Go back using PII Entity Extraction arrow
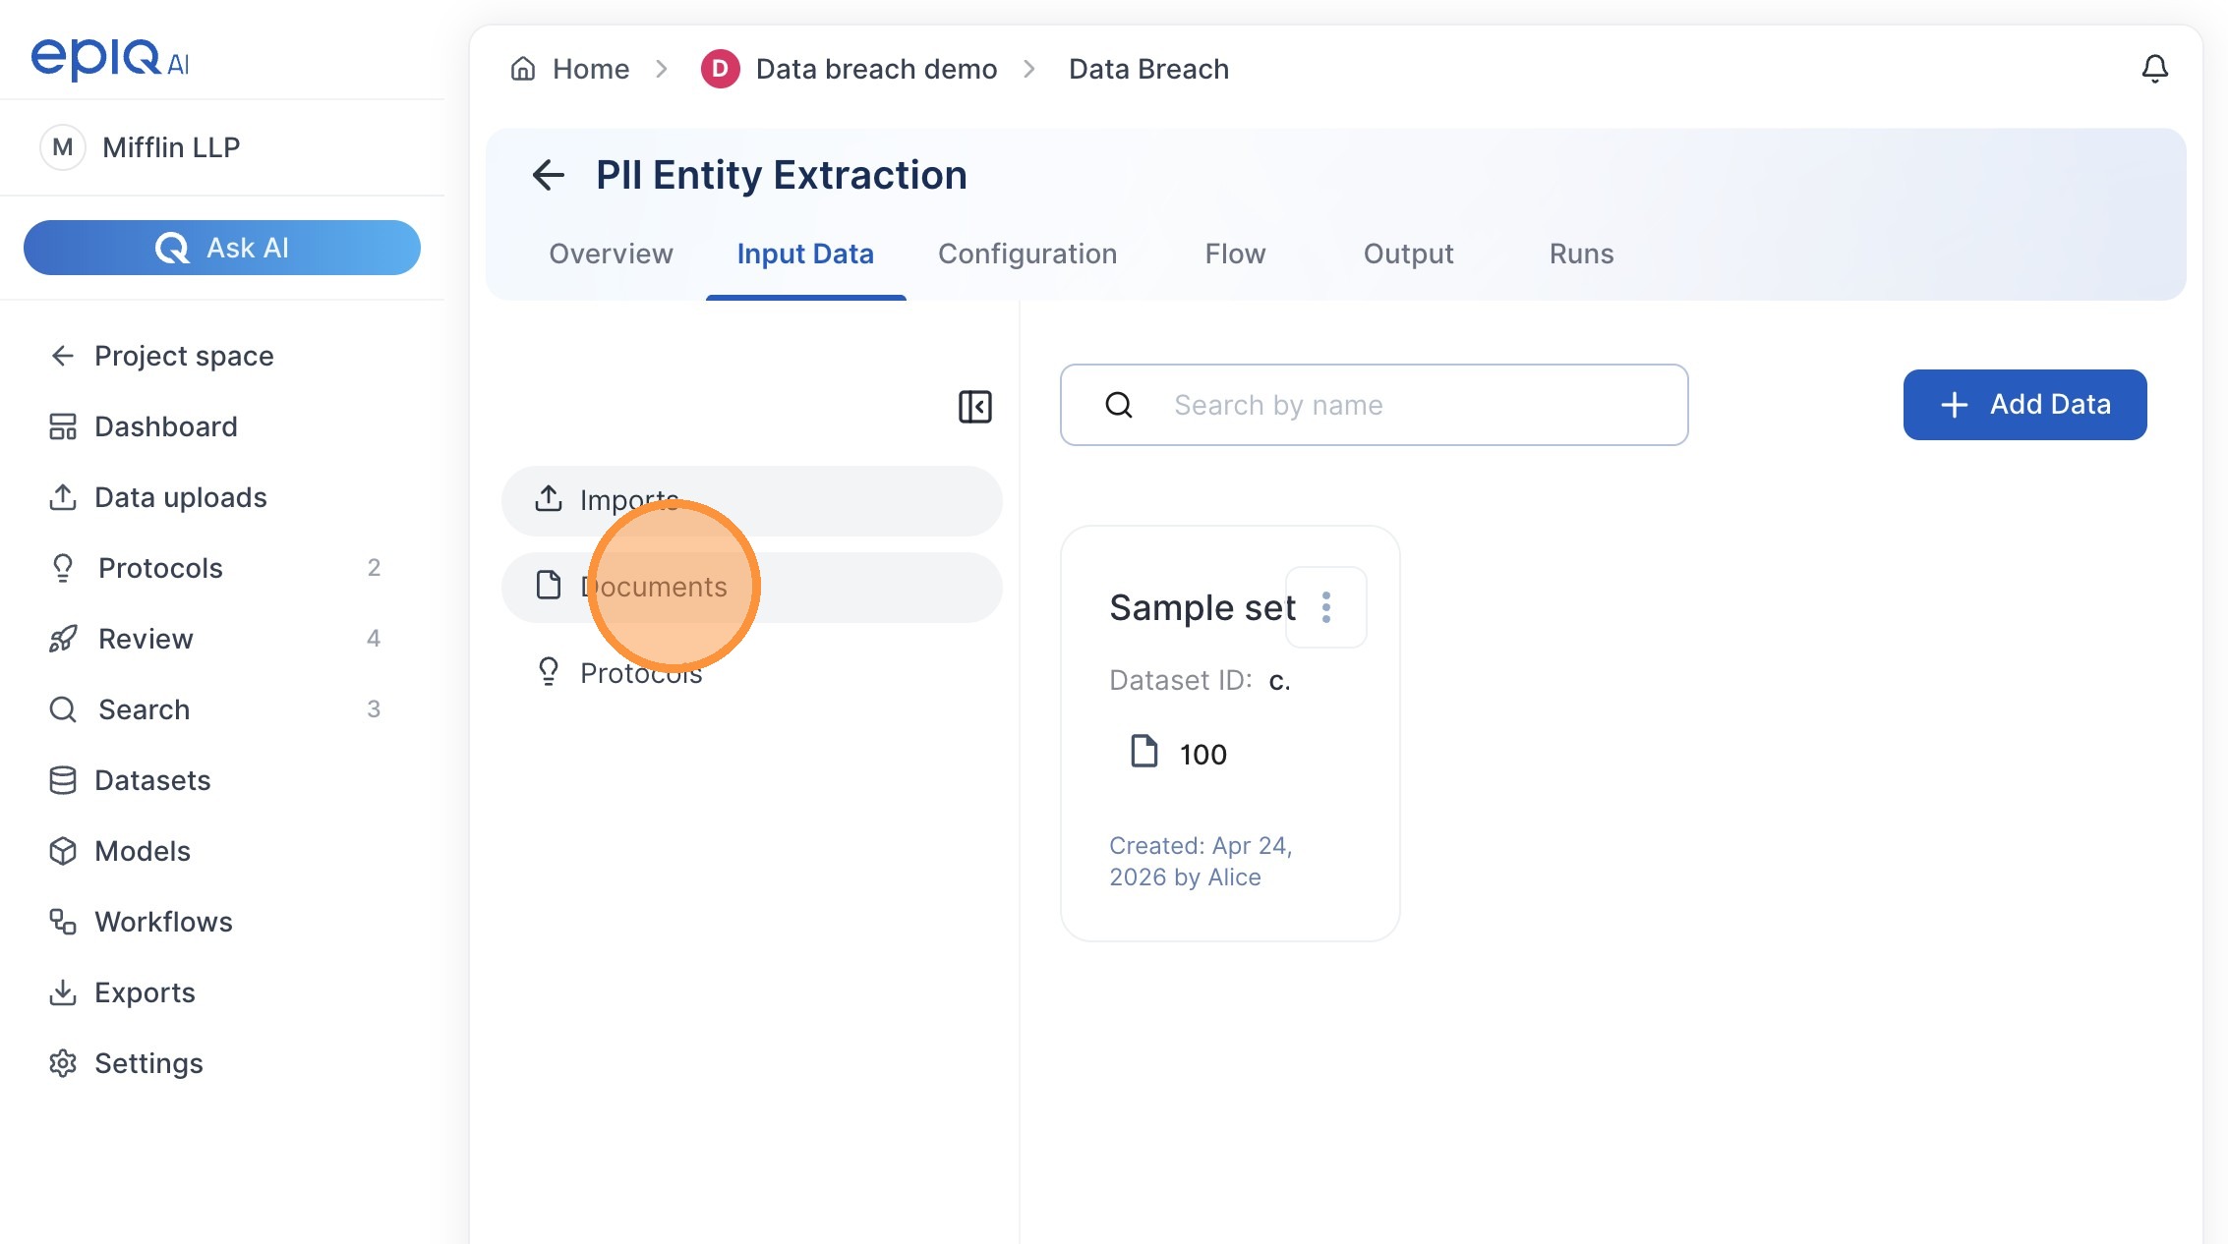The height and width of the screenshot is (1244, 2228). [548, 175]
